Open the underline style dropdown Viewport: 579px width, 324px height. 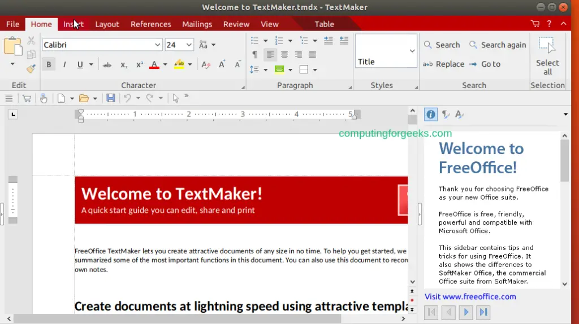pos(91,65)
